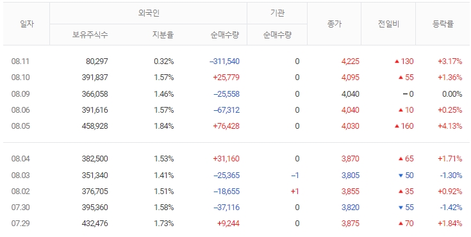The image size is (471, 237).
Task: Select the 08.10 date cell
Action: [21, 78]
